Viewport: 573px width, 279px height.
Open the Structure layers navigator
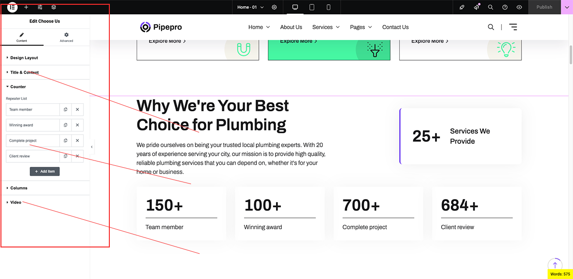point(53,7)
